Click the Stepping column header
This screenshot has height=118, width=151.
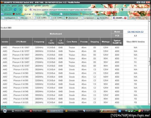coord(95,42)
